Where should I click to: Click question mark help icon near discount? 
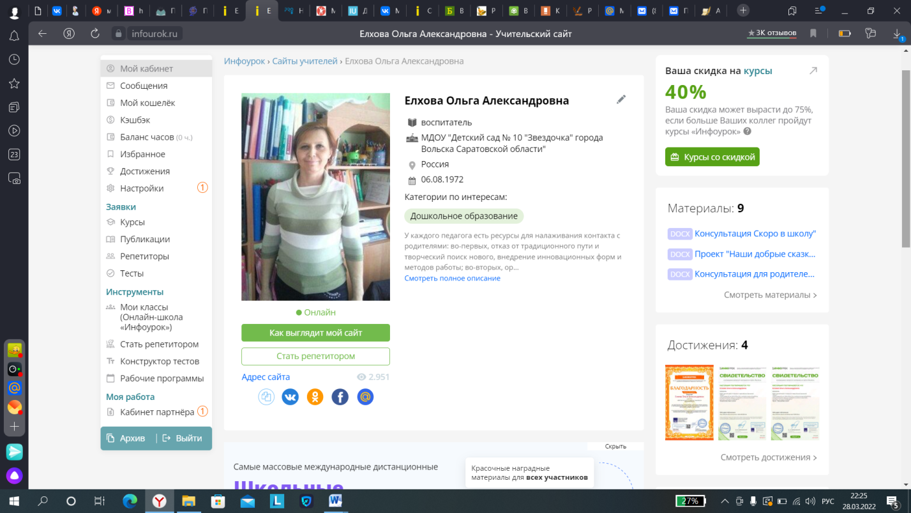pos(747,132)
